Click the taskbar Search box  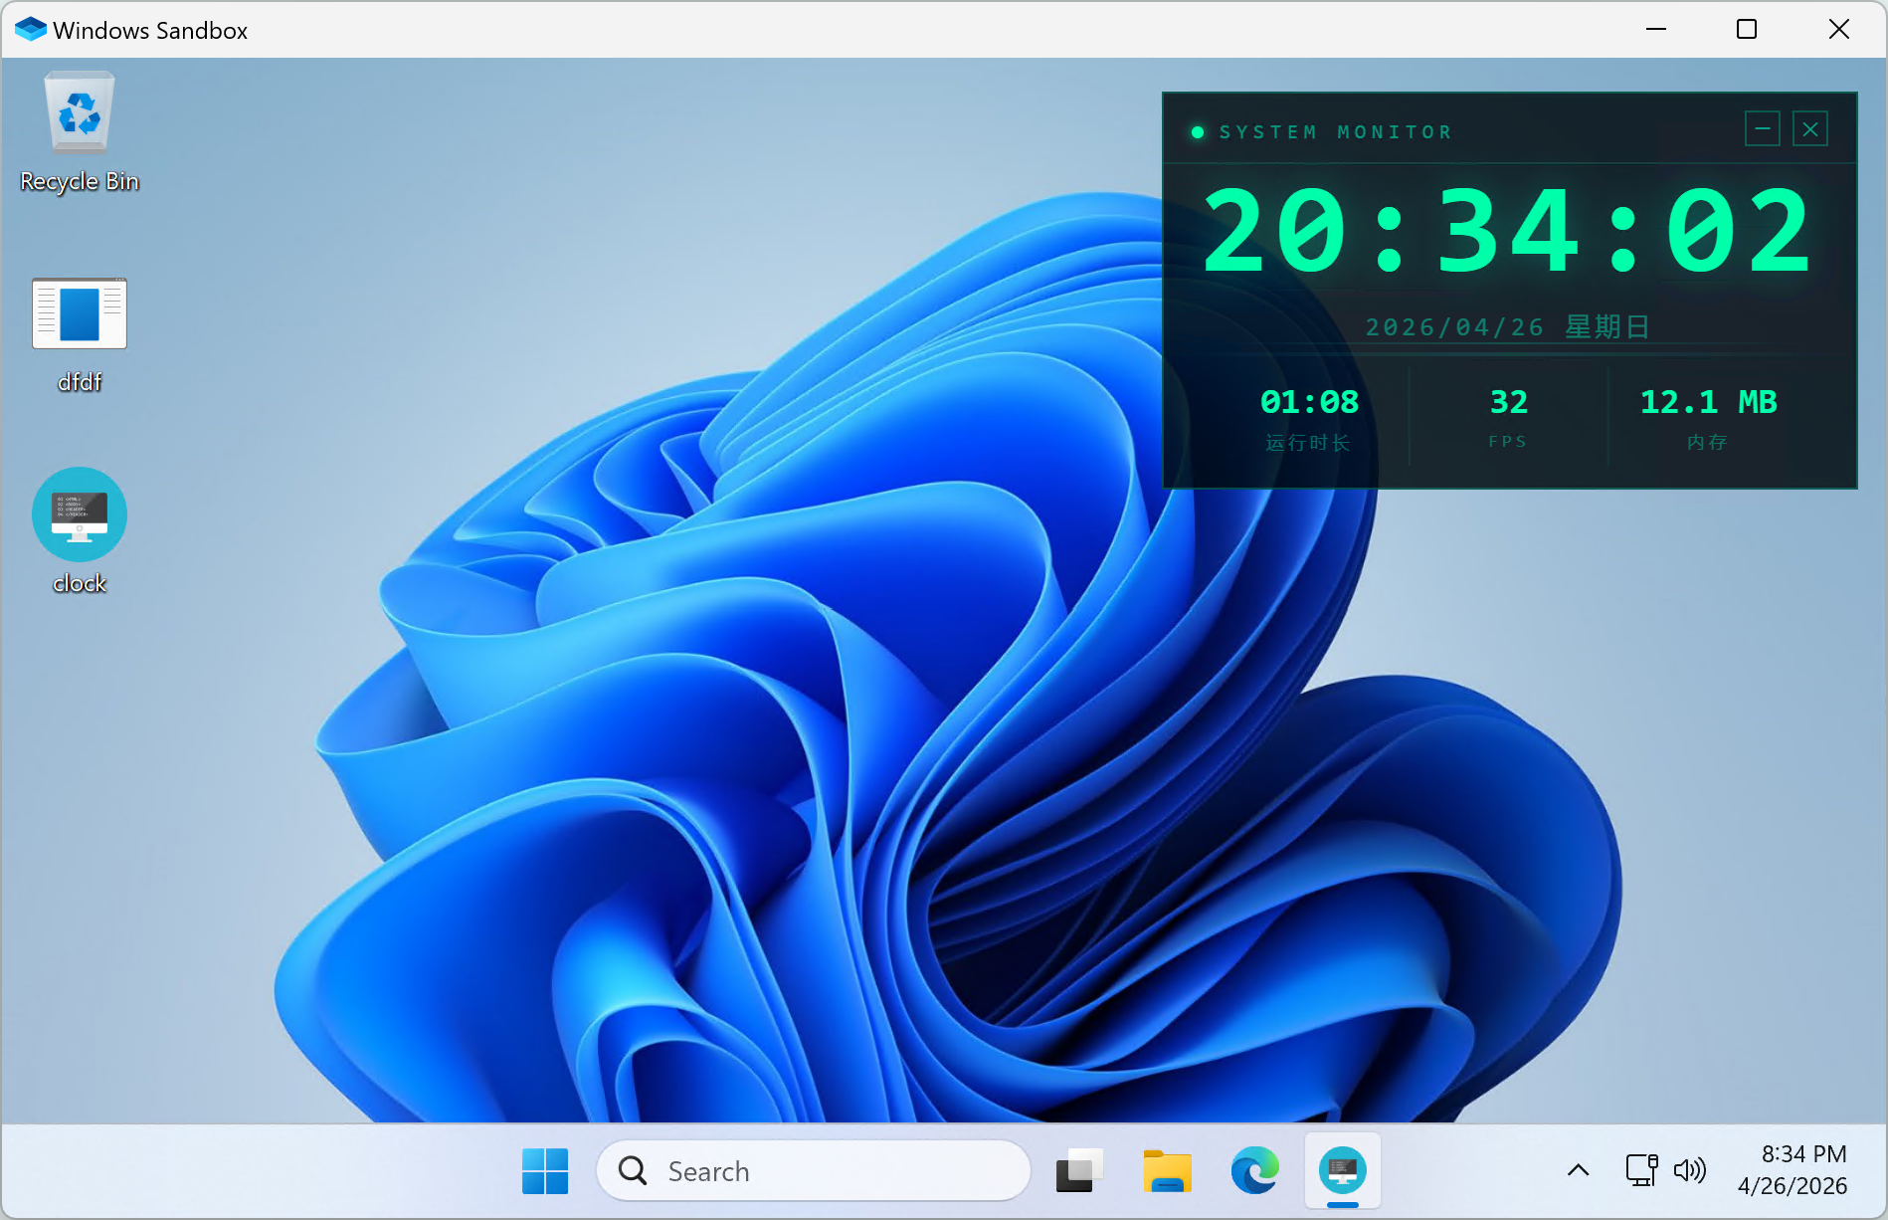coord(814,1171)
